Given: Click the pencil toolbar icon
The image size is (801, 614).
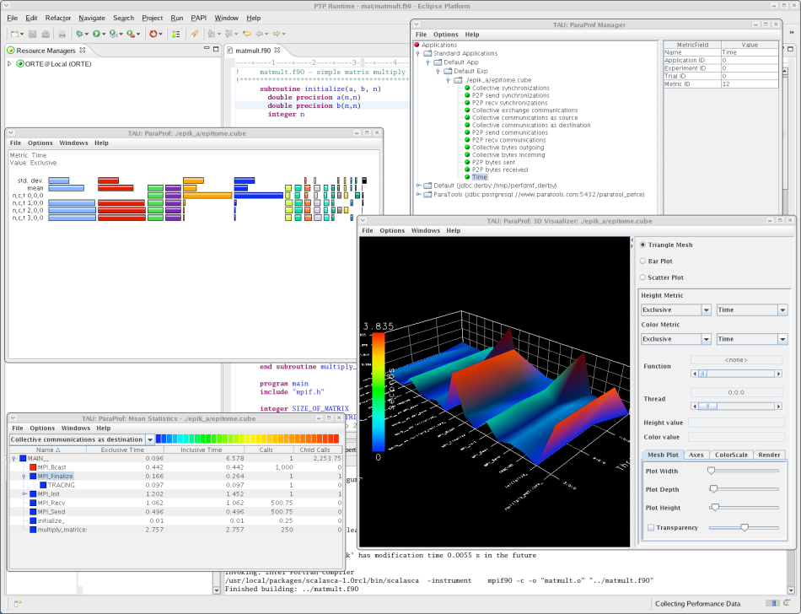Looking at the screenshot, I should point(194,34).
